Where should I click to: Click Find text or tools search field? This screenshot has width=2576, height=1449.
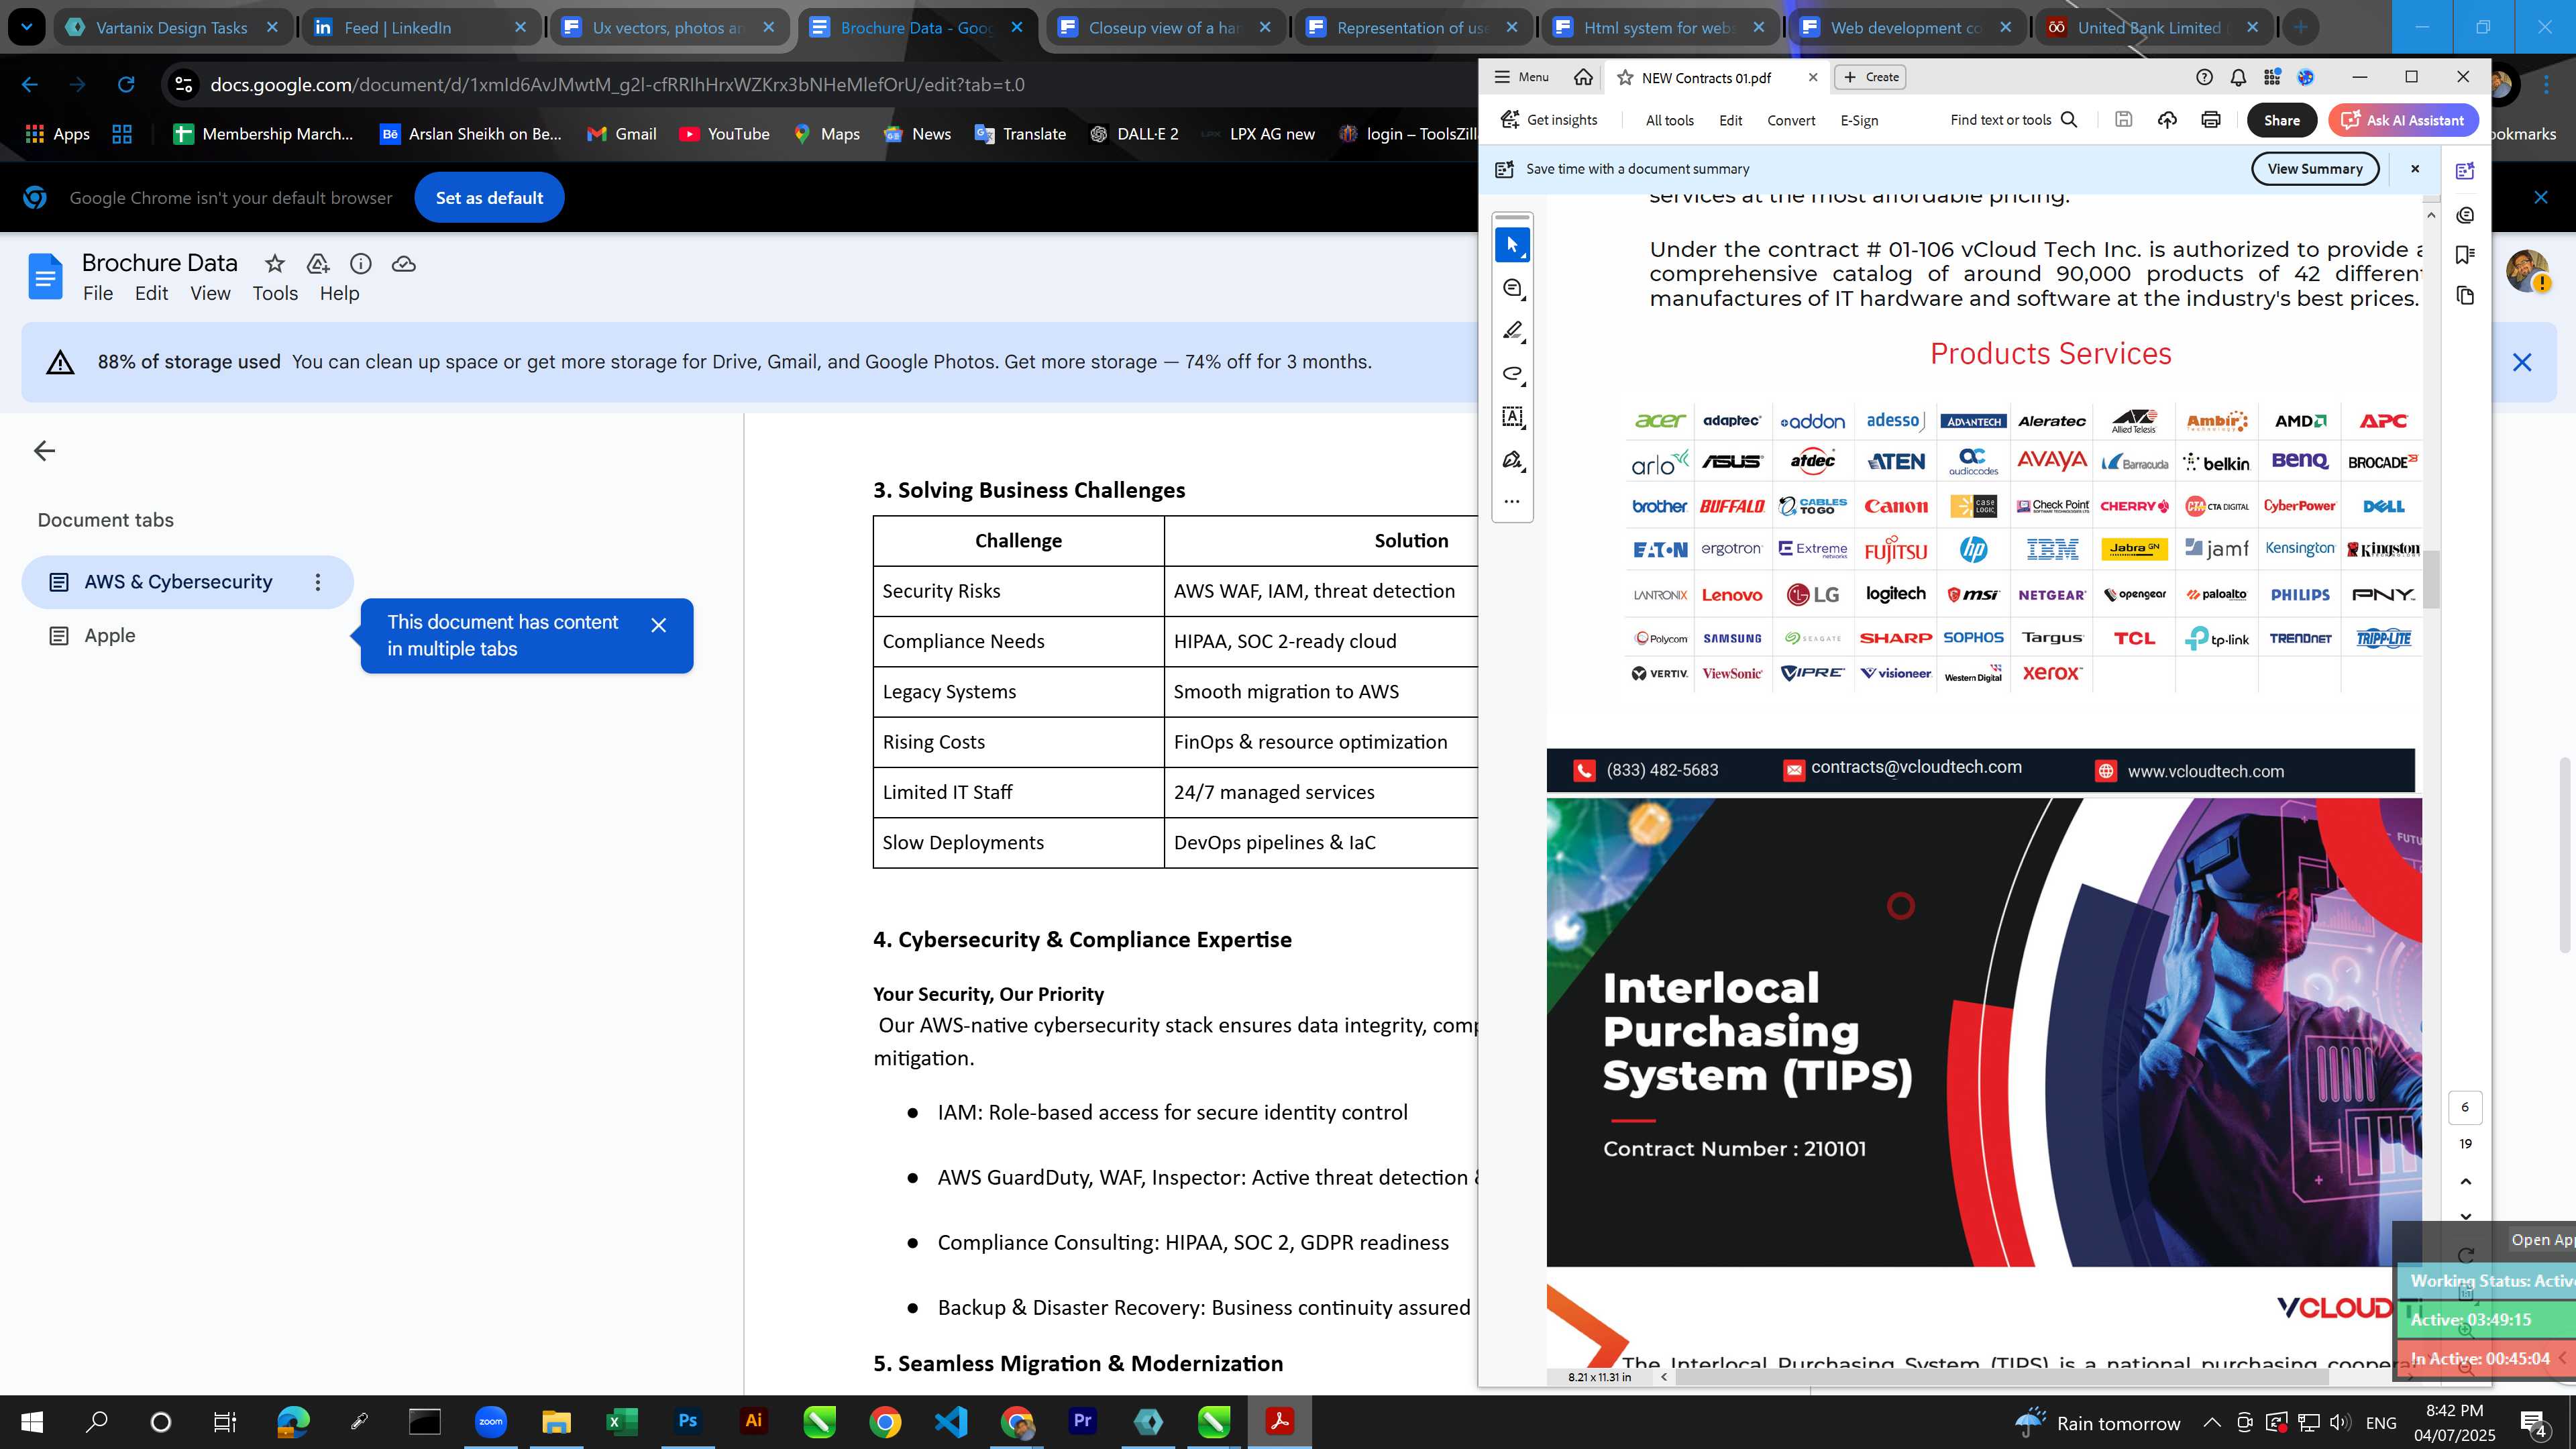[2014, 120]
